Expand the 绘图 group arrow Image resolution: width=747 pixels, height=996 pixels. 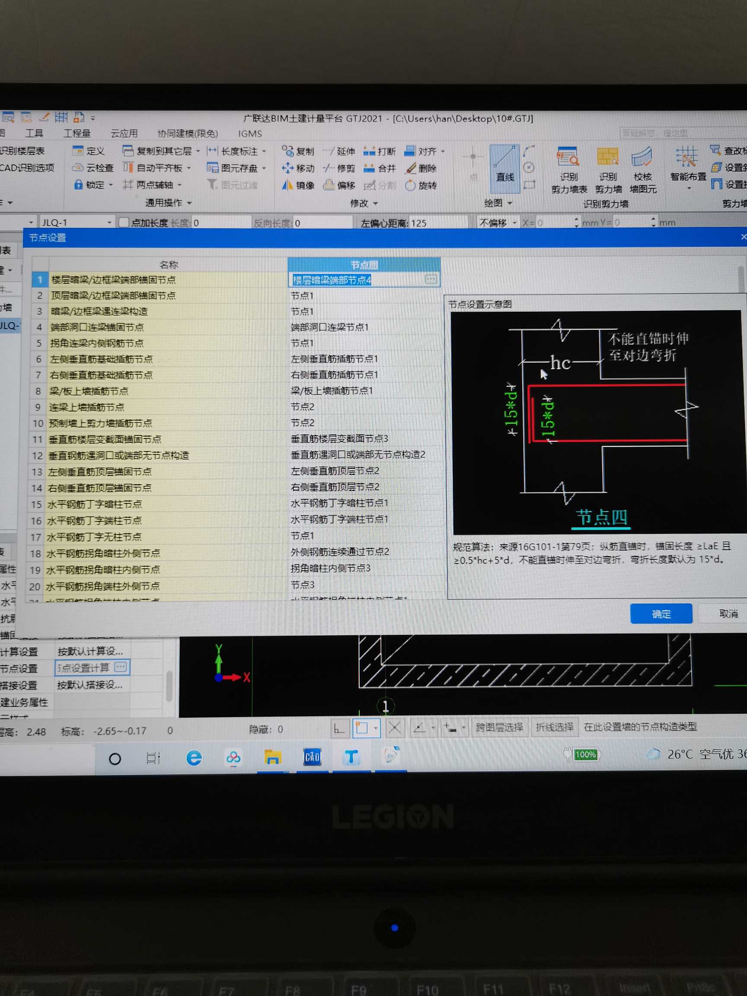pos(510,204)
